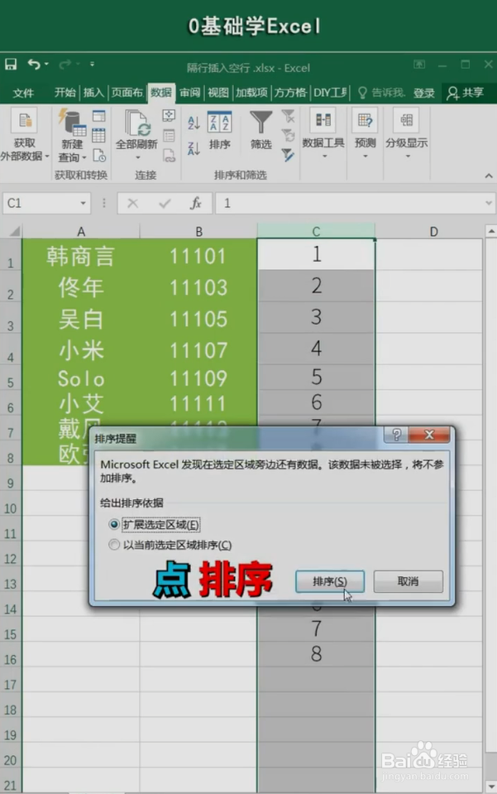Select the row 17 header

click(11, 685)
